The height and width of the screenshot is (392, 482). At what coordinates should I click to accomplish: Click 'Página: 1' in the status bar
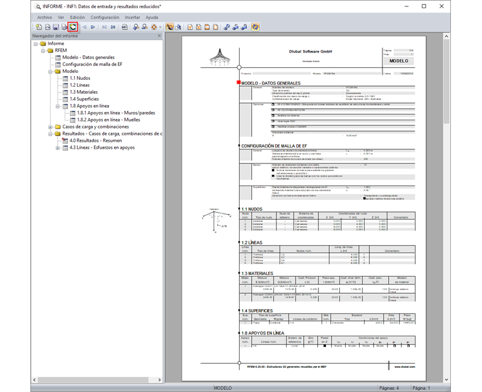[x=421, y=388]
